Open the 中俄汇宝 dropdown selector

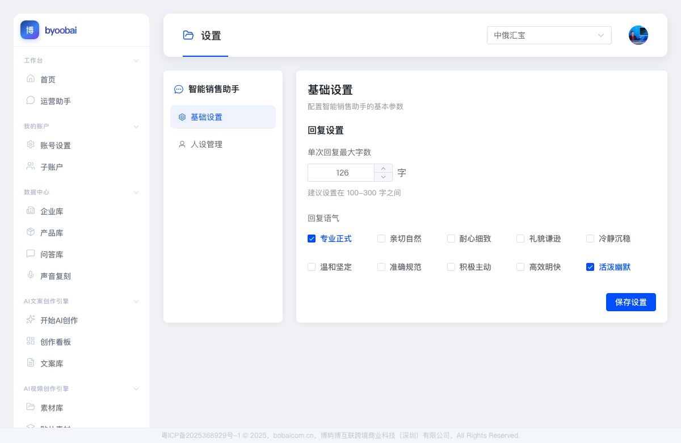click(x=549, y=35)
